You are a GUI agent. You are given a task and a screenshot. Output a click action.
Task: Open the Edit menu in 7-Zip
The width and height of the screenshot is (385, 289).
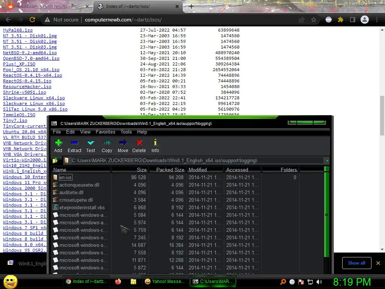70,132
